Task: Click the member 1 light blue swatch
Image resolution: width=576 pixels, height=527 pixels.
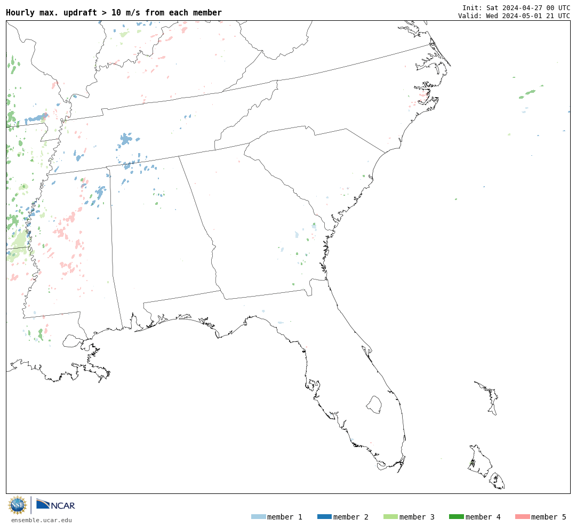Action: 259,517
